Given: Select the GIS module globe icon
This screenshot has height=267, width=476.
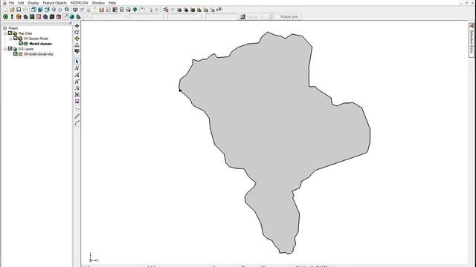Looking at the screenshot, I should pyautogui.click(x=72, y=16).
